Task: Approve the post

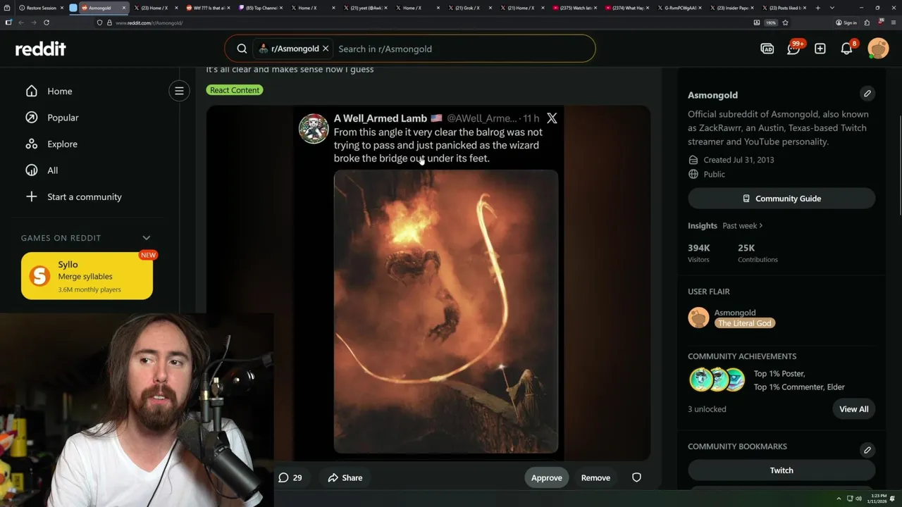Action: 546,477
